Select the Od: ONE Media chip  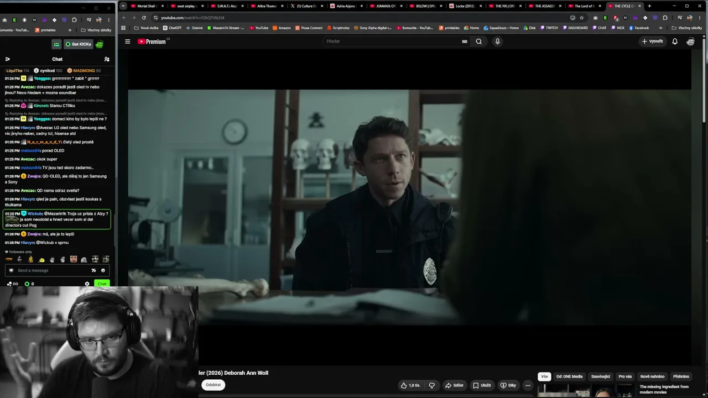569,376
